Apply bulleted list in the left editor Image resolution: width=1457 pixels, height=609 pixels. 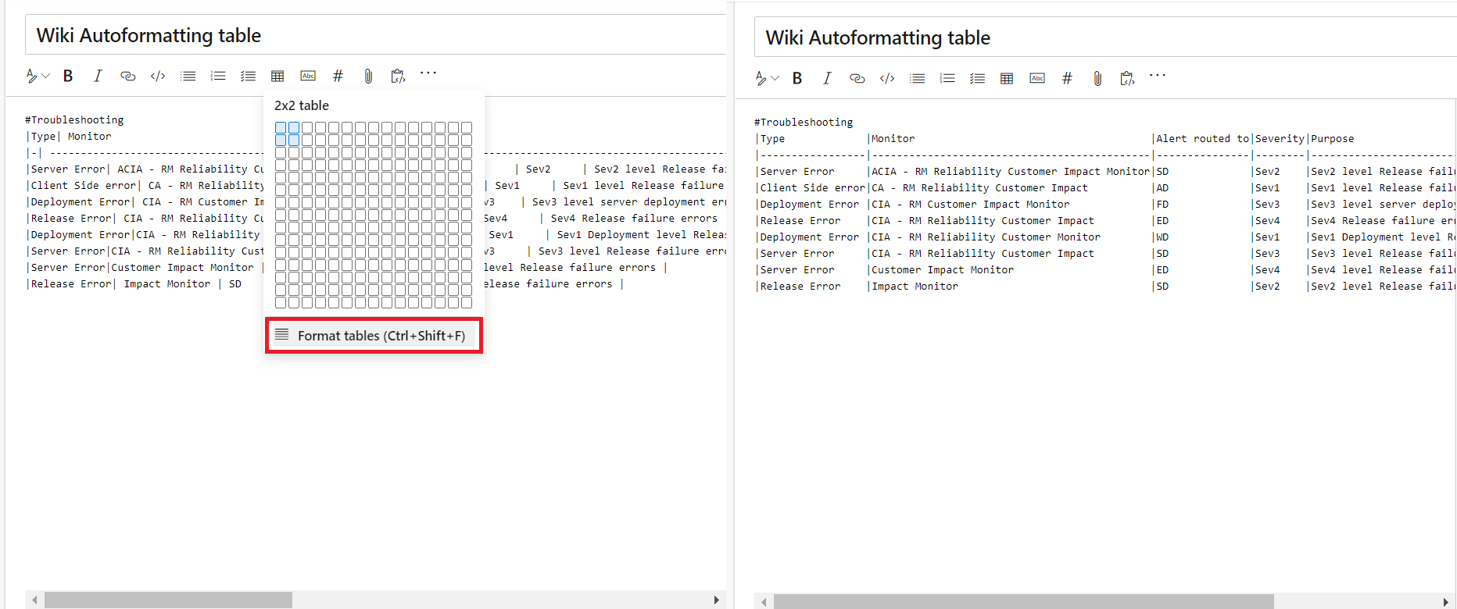(188, 76)
